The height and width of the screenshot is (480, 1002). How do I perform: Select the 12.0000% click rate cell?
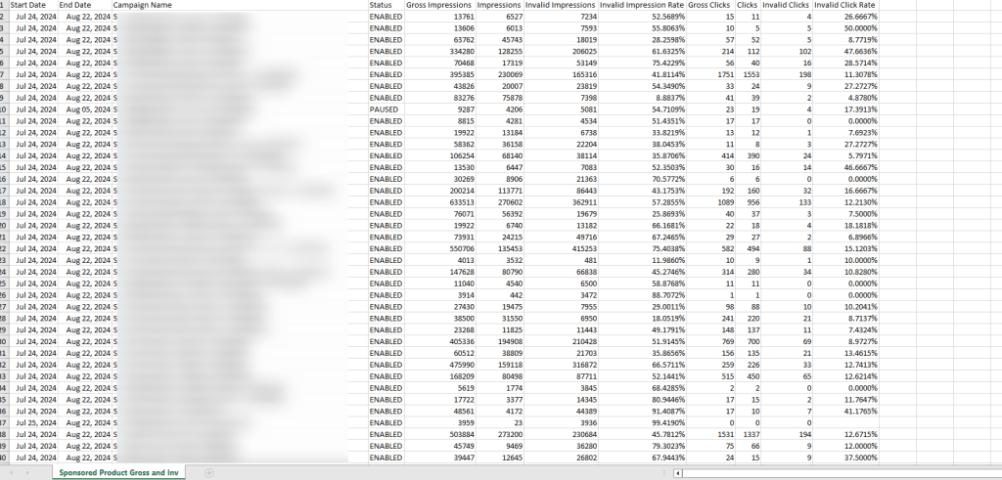[845, 446]
